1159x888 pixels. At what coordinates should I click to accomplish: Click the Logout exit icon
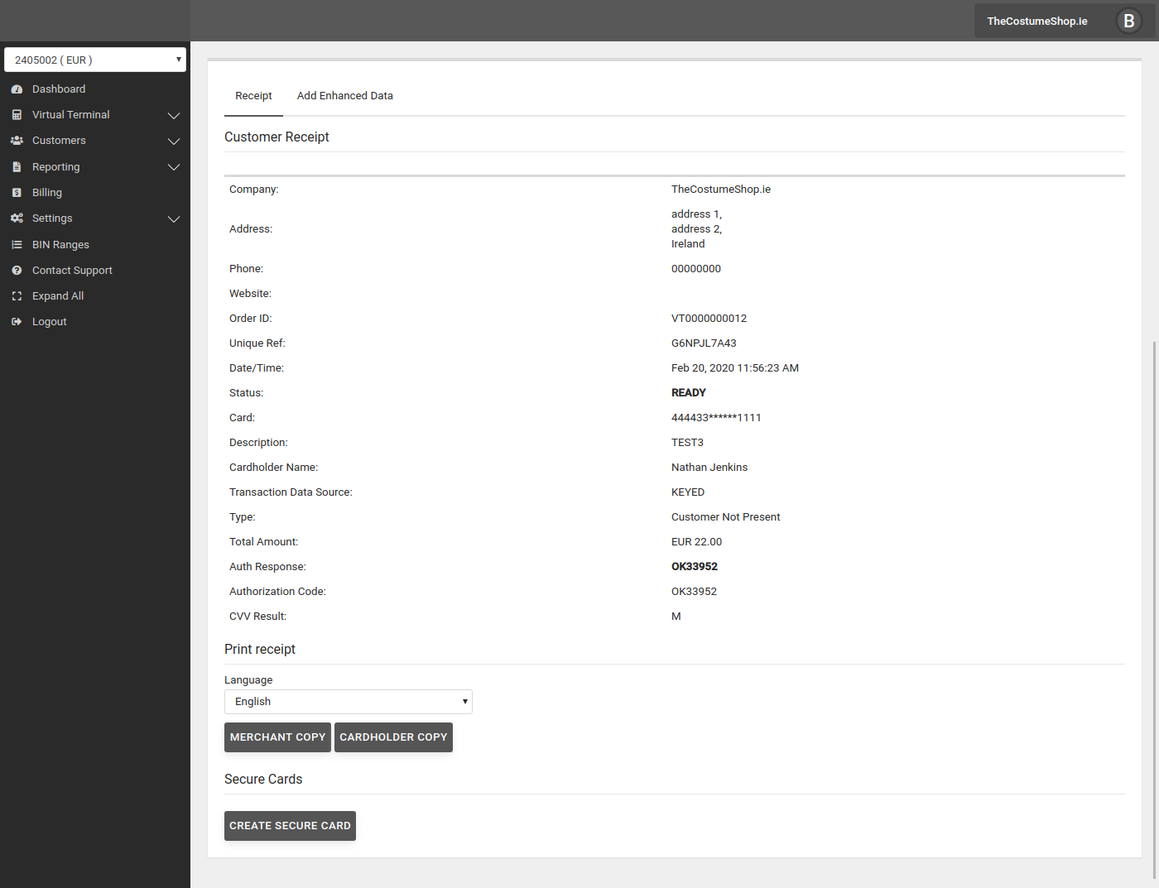17,322
